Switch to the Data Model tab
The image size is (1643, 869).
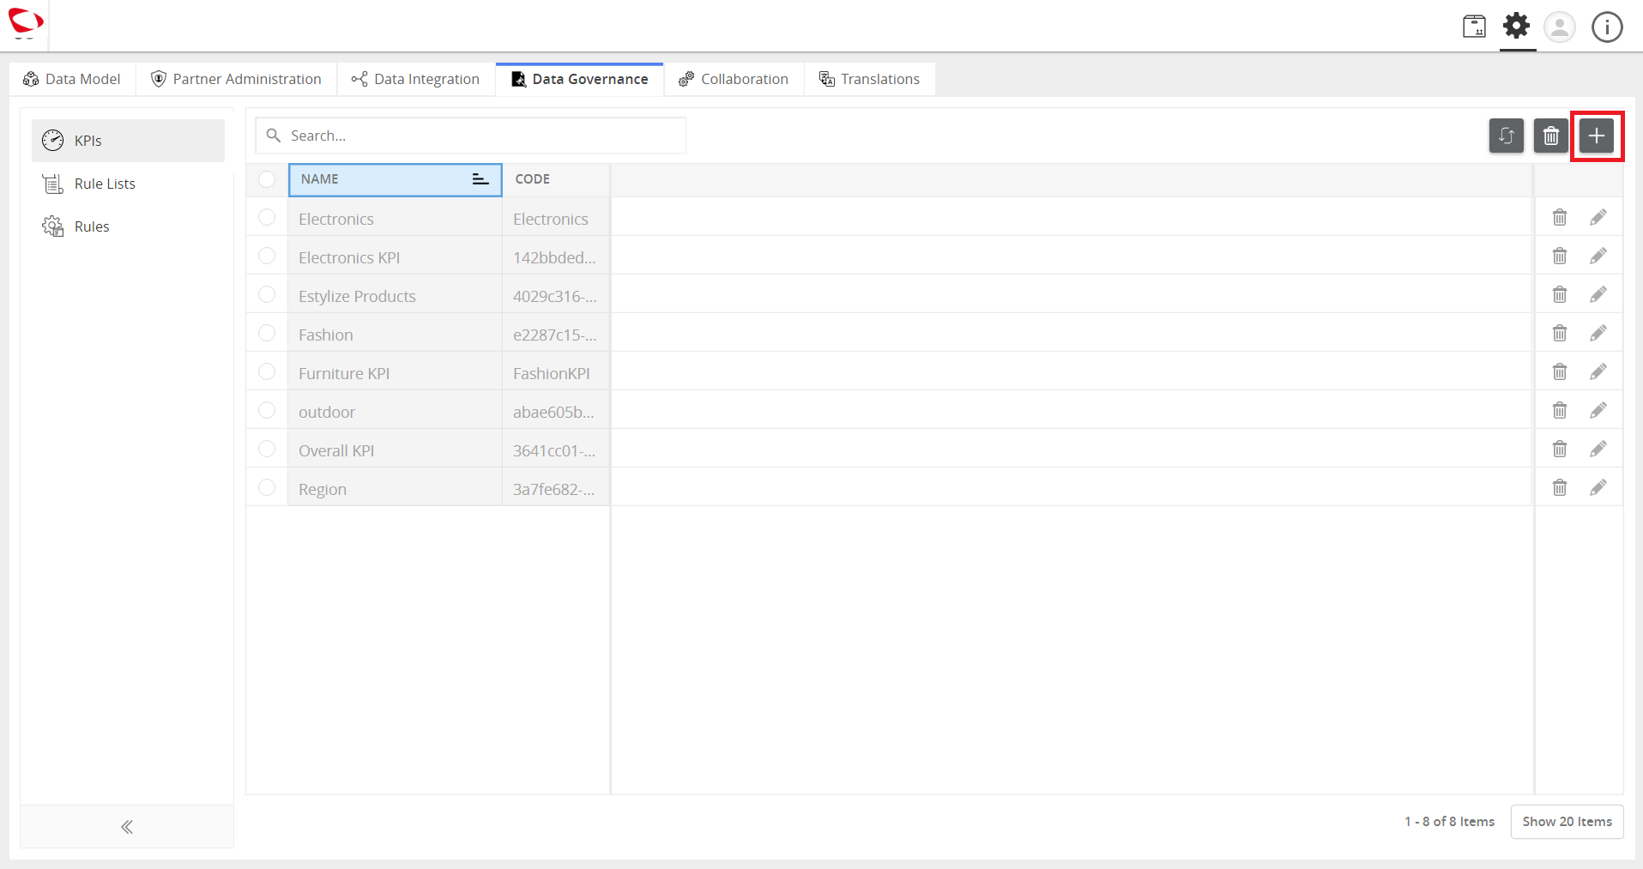pyautogui.click(x=72, y=79)
